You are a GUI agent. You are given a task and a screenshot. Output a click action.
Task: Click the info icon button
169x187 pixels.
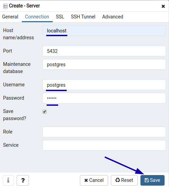point(8,180)
